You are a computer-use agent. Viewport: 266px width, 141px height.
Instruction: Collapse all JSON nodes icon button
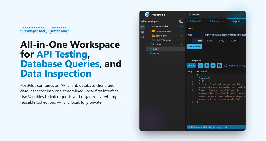click(x=207, y=65)
